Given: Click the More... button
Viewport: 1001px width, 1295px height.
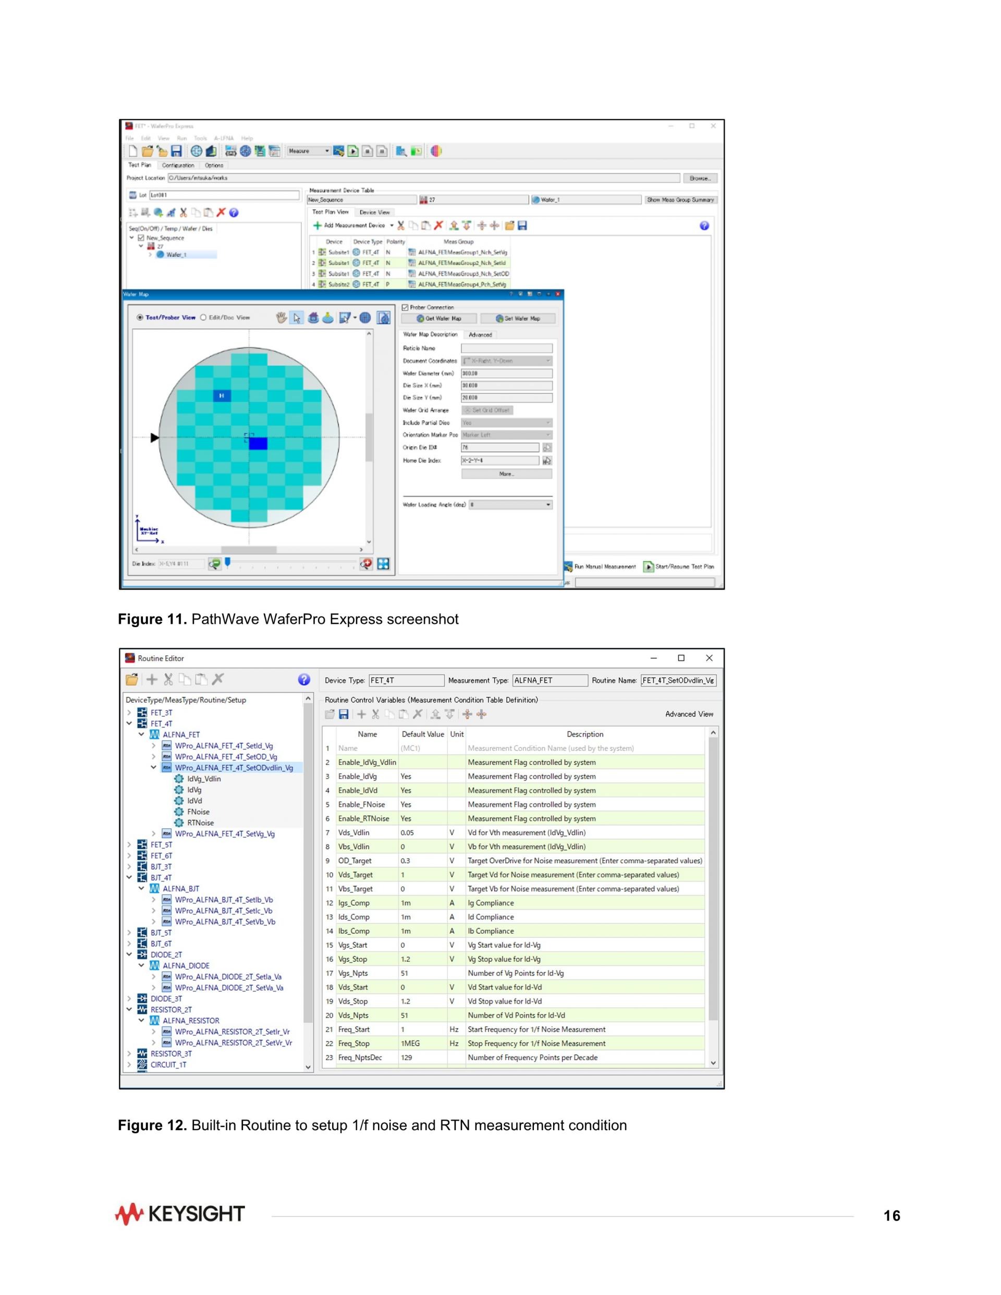Looking at the screenshot, I should (x=506, y=474).
